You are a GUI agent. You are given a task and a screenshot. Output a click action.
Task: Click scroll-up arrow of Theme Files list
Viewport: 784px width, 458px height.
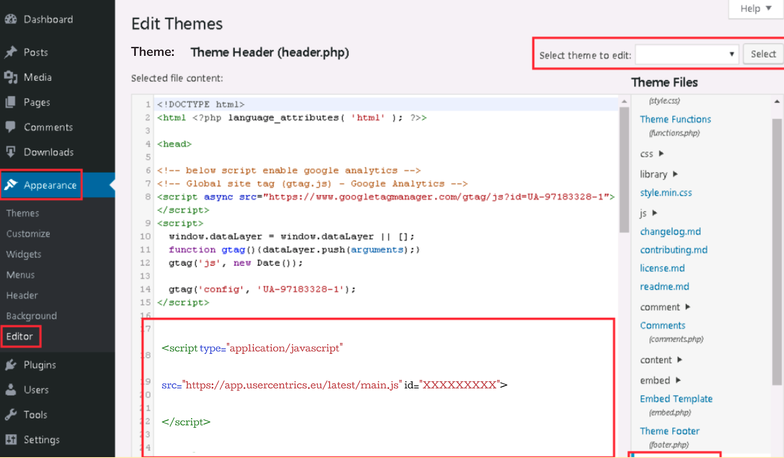coord(777,101)
